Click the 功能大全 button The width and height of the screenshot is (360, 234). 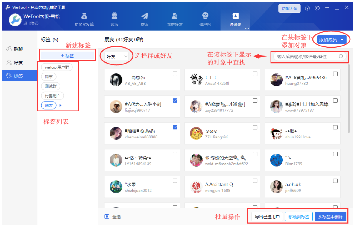click(x=289, y=8)
